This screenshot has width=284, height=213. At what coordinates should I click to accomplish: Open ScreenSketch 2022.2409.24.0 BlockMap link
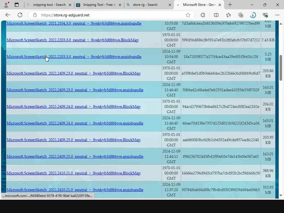pos(73,107)
